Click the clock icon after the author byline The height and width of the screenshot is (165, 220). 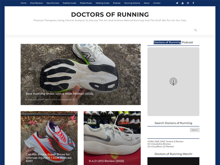[73, 99]
